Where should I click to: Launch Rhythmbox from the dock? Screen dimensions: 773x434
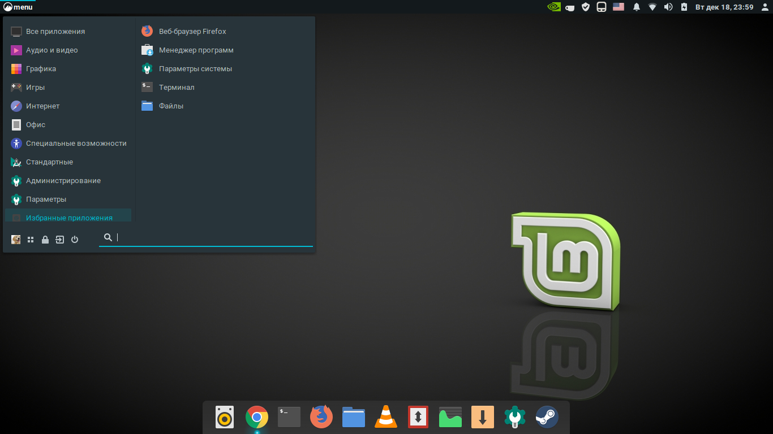pos(225,418)
